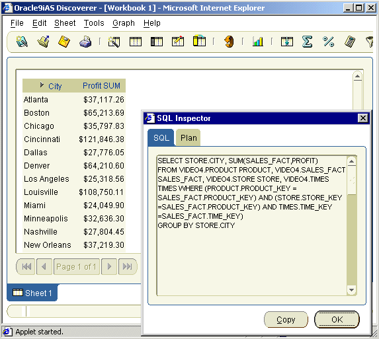Minimize the Internet Explorer window
This screenshot has width=379, height=339.
point(348,8)
